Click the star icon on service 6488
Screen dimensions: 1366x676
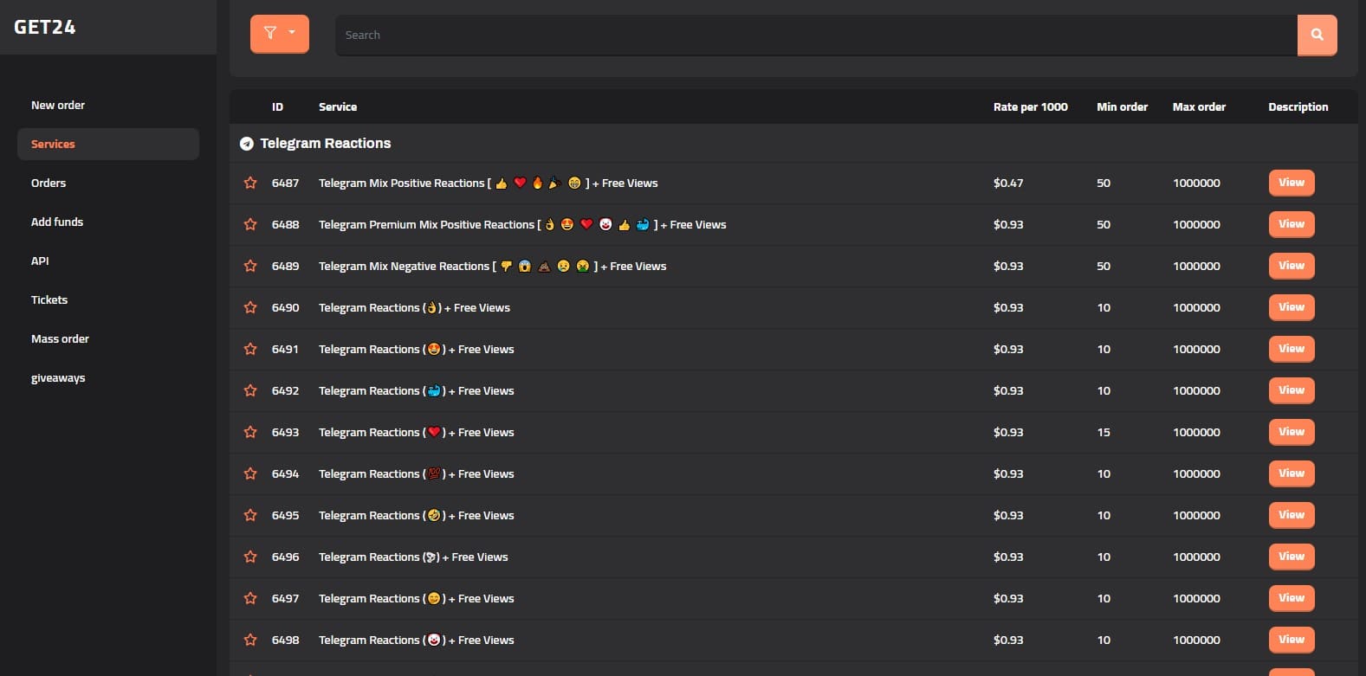250,225
